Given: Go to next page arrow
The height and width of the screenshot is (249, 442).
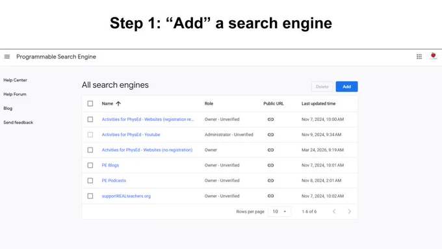Looking at the screenshot, I should coord(349,211).
